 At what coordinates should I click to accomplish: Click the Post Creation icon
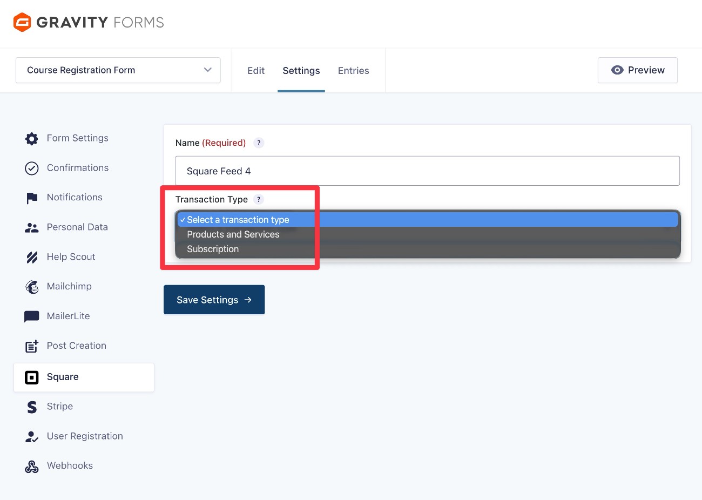[x=31, y=346]
